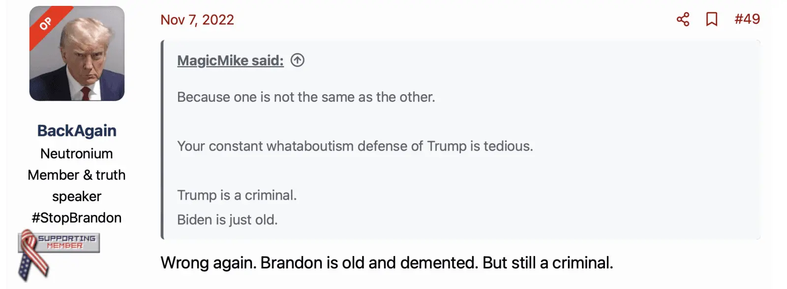
Task: Bookmark post #49
Action: point(711,20)
